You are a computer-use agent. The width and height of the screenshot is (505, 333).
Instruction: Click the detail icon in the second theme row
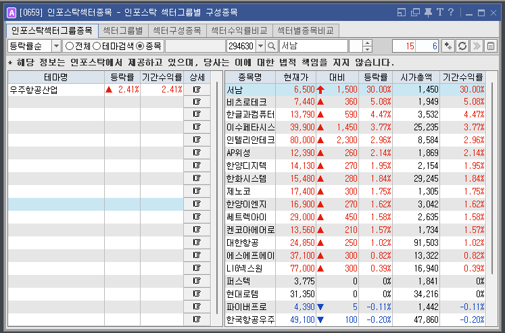pos(197,102)
